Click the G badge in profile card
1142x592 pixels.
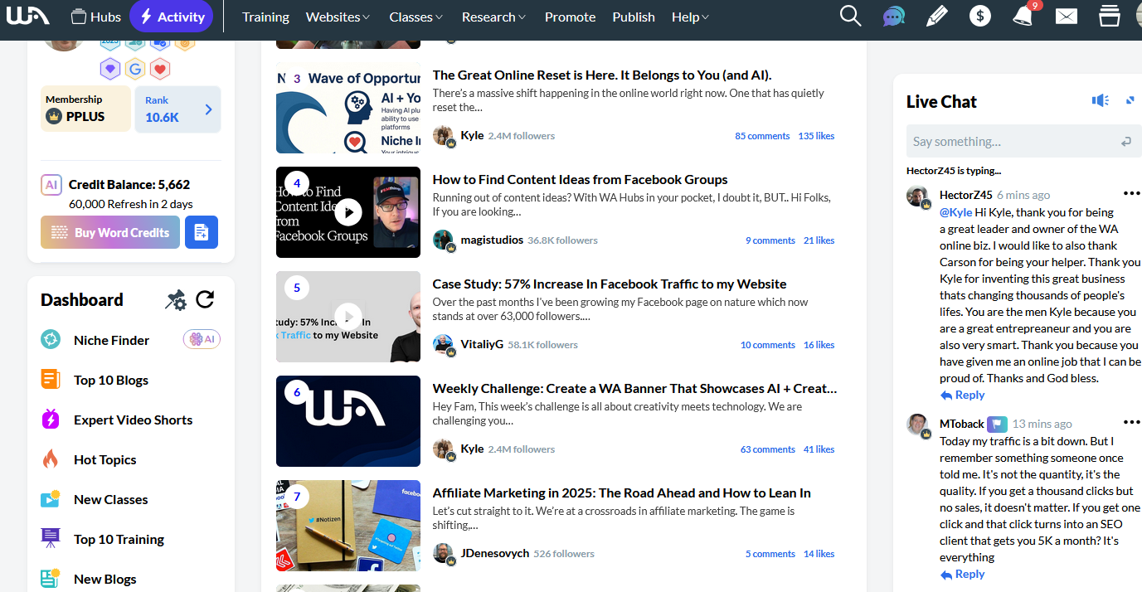click(x=135, y=69)
